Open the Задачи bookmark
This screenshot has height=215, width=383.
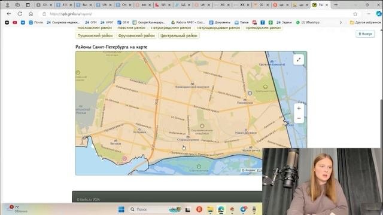click(284, 23)
